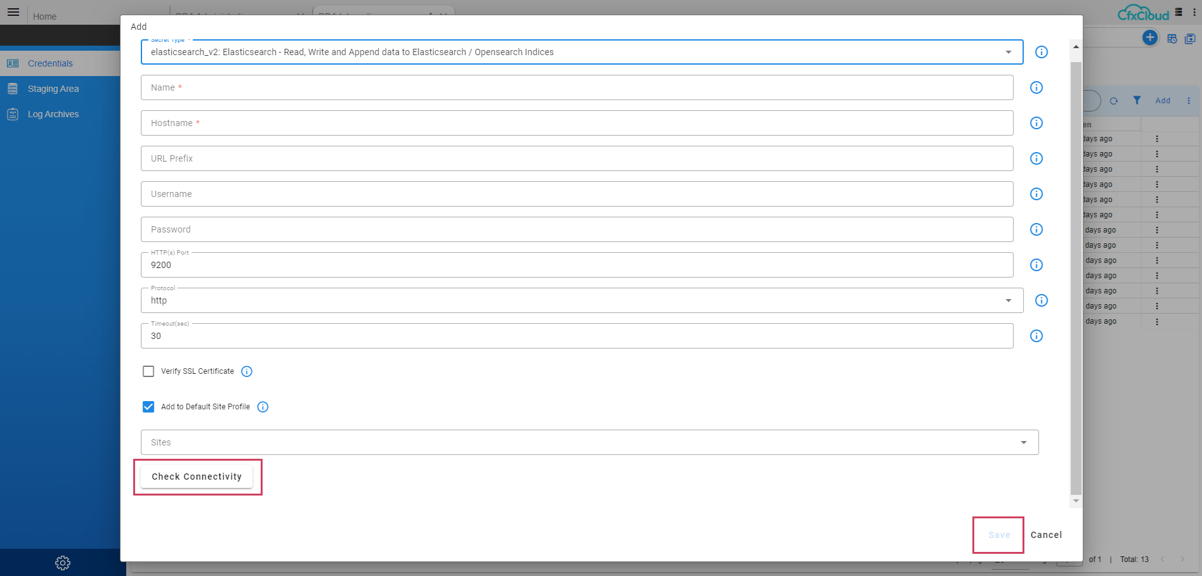Open the Secret Type dropdown
The image size is (1202, 576).
[x=1009, y=52]
